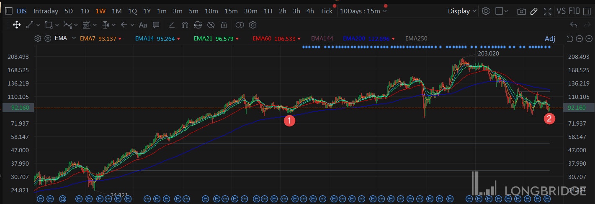Expand the EMA indicator dropdown

74,38
